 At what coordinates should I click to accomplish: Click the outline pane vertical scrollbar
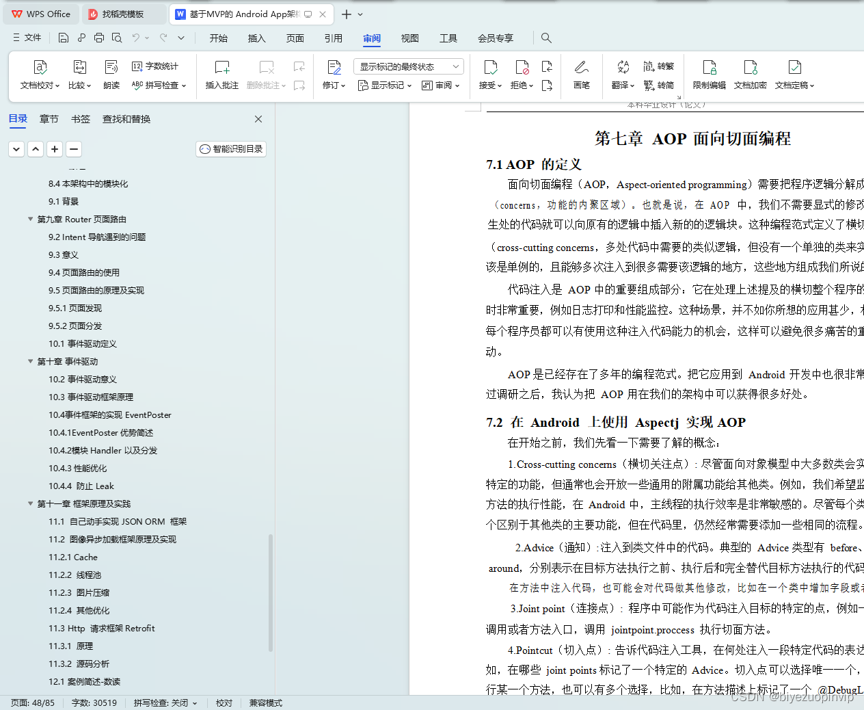[271, 592]
